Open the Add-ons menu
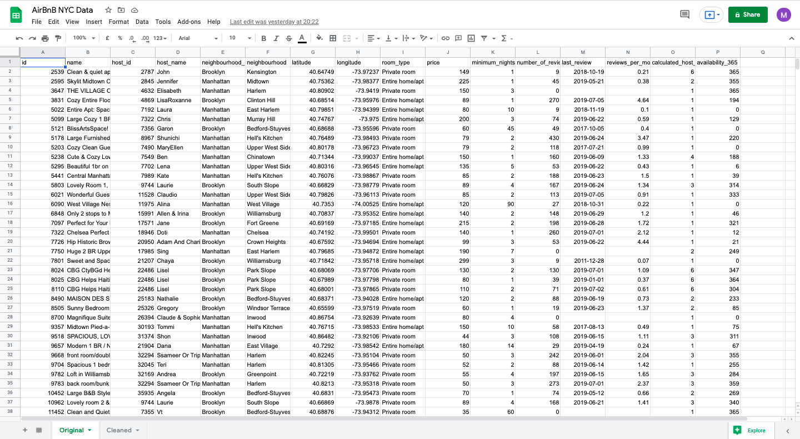Screen dimensions: 800x439 (189, 22)
